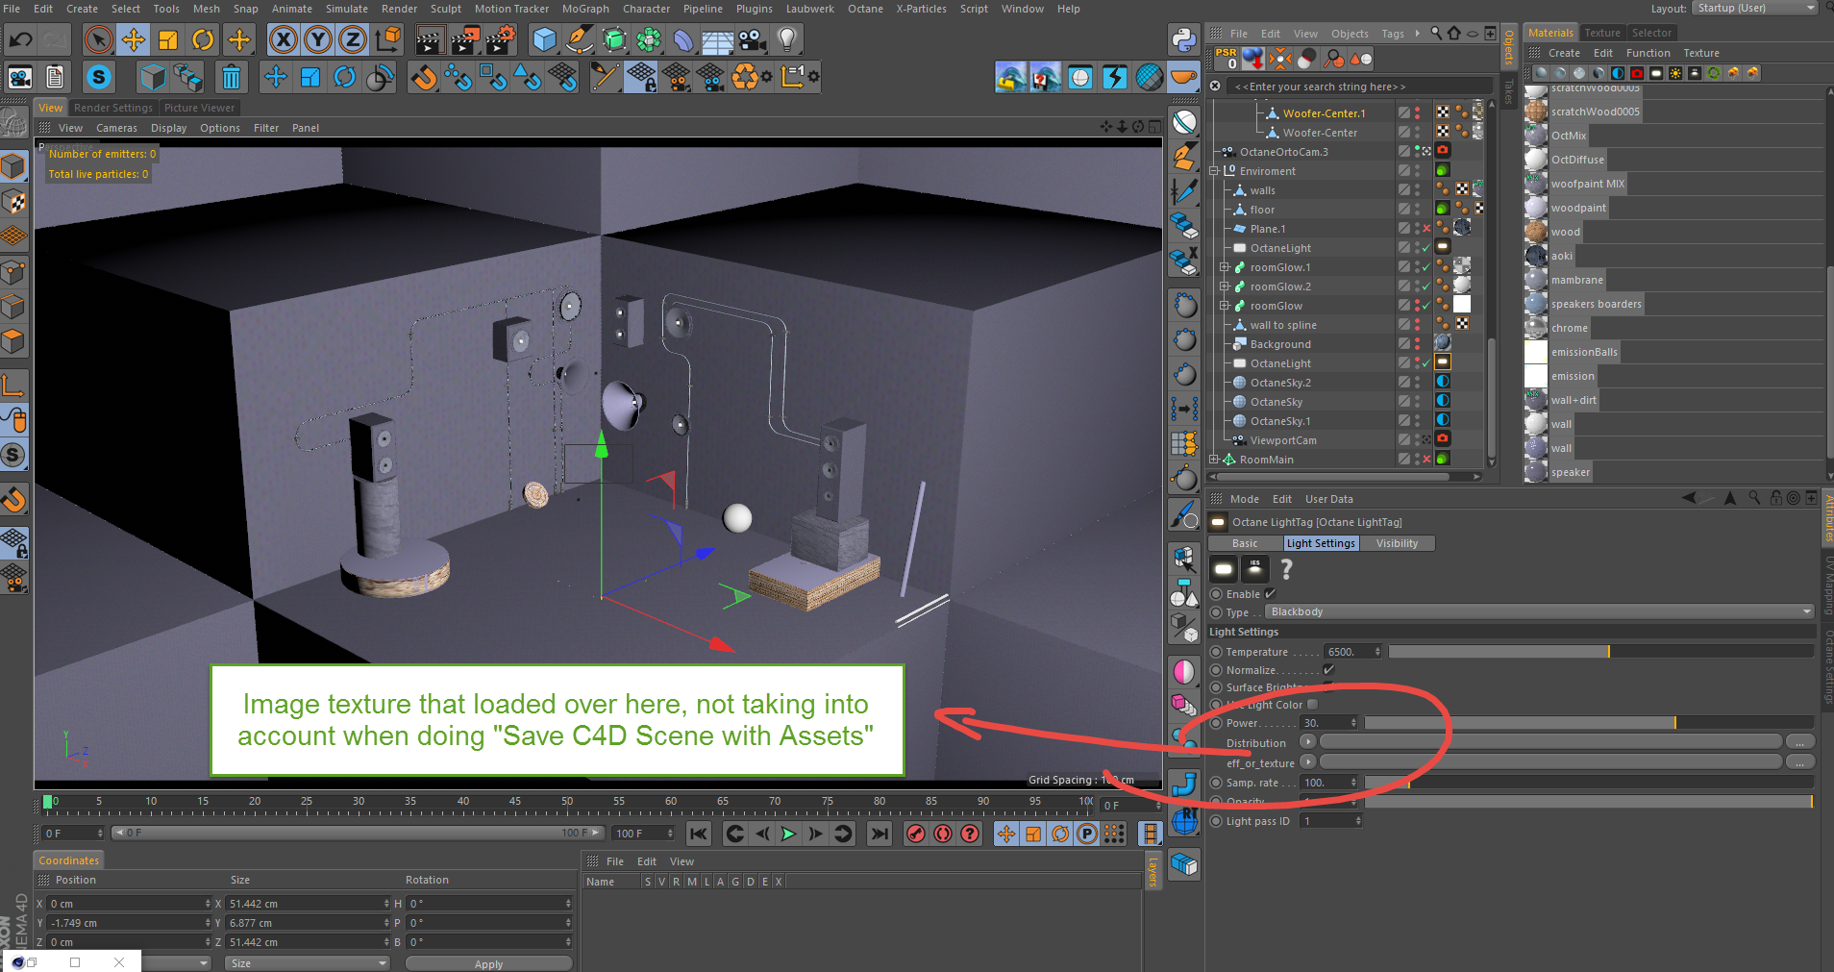Click the orange recycle icon in toolbar
Viewport: 1834px width, 972px height.
[x=746, y=77]
